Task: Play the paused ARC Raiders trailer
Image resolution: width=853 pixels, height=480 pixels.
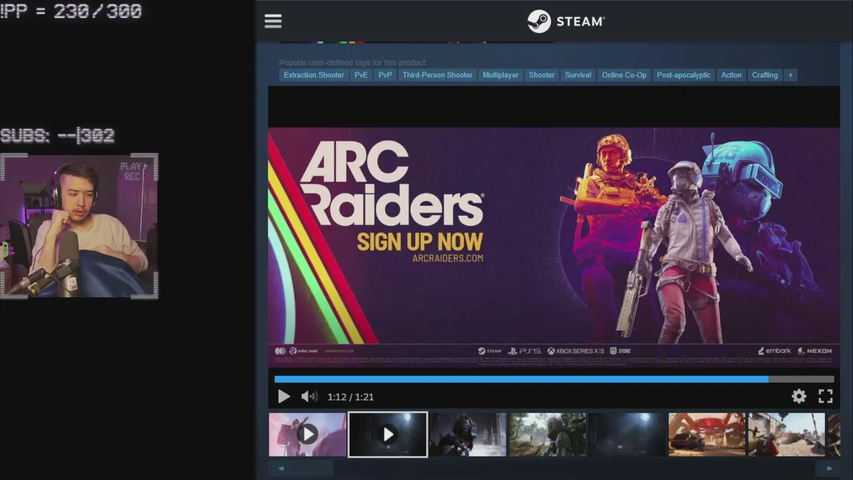Action: point(283,397)
